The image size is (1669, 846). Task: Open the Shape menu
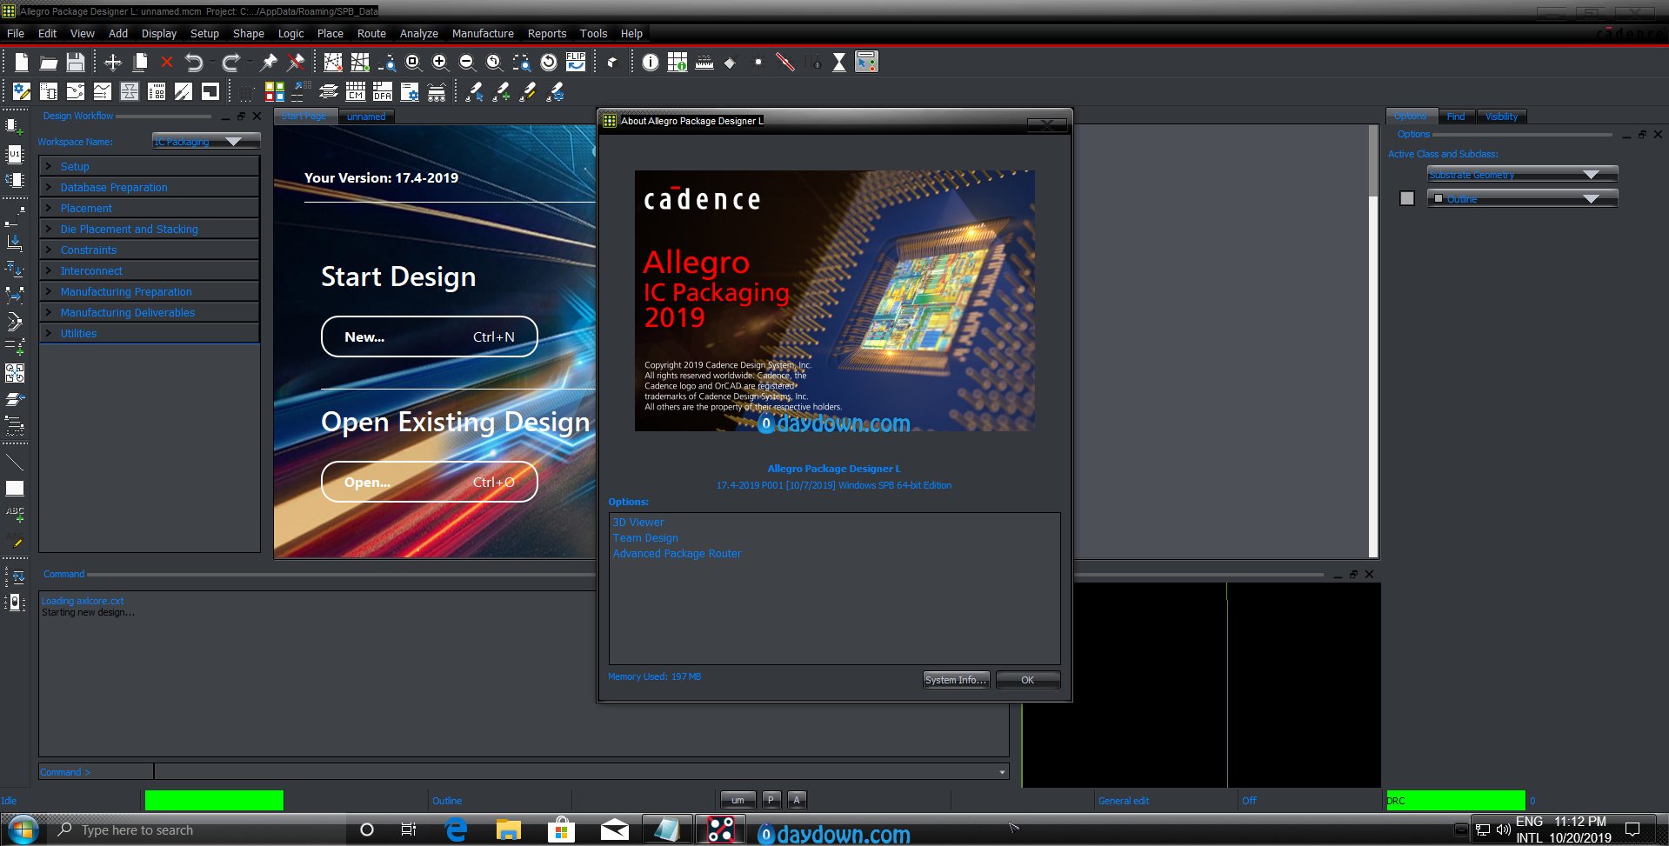pos(248,33)
